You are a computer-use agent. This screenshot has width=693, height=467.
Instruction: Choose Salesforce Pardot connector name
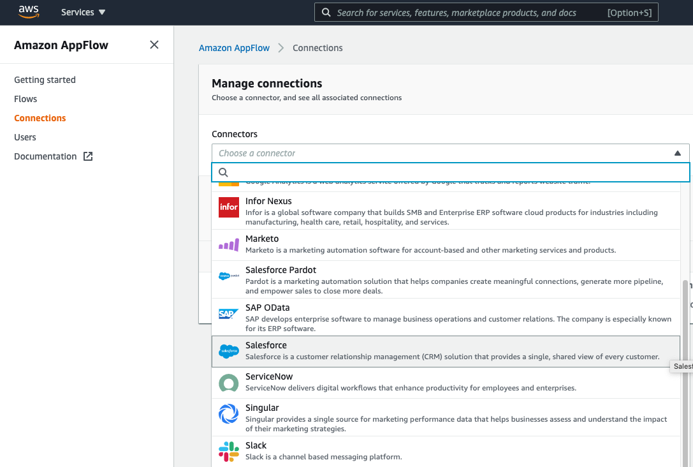click(x=281, y=271)
